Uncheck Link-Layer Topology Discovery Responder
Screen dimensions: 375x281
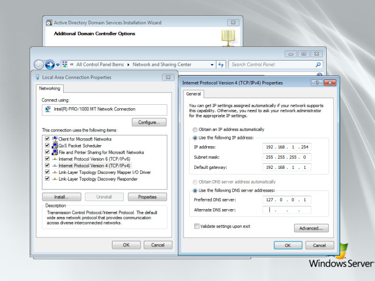coord(47,178)
